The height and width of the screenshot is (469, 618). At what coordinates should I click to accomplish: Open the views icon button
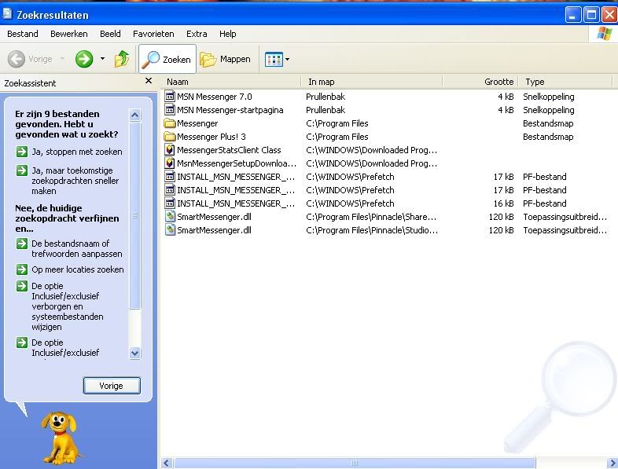point(274,60)
